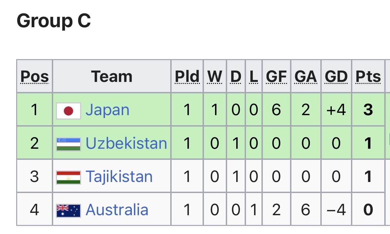
Task: Click the Japan flag icon
Action: tap(68, 111)
